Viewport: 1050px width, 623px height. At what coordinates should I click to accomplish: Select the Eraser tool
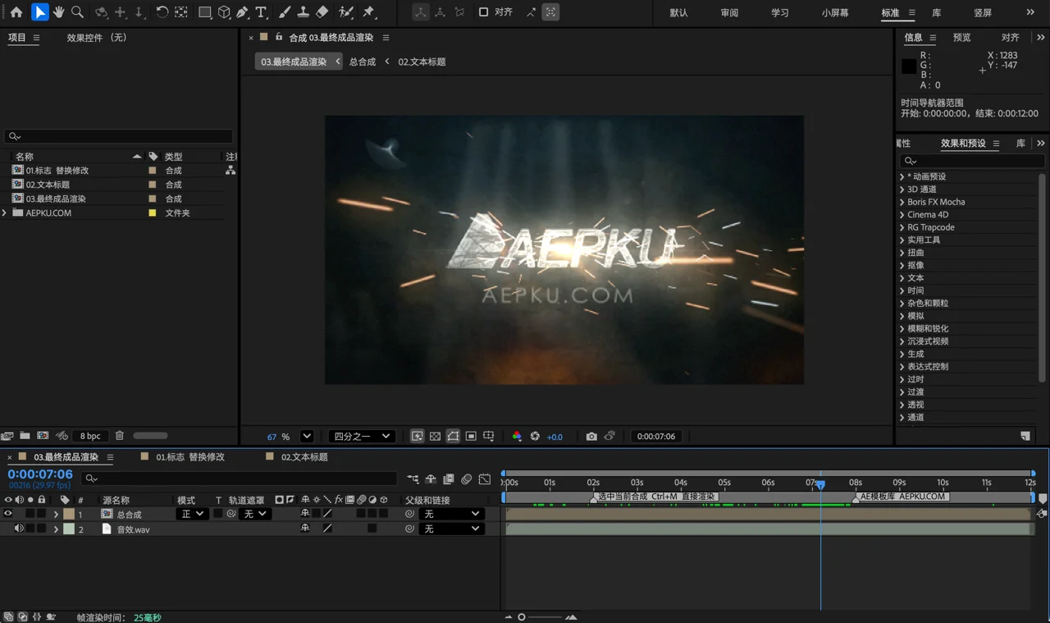tap(322, 12)
